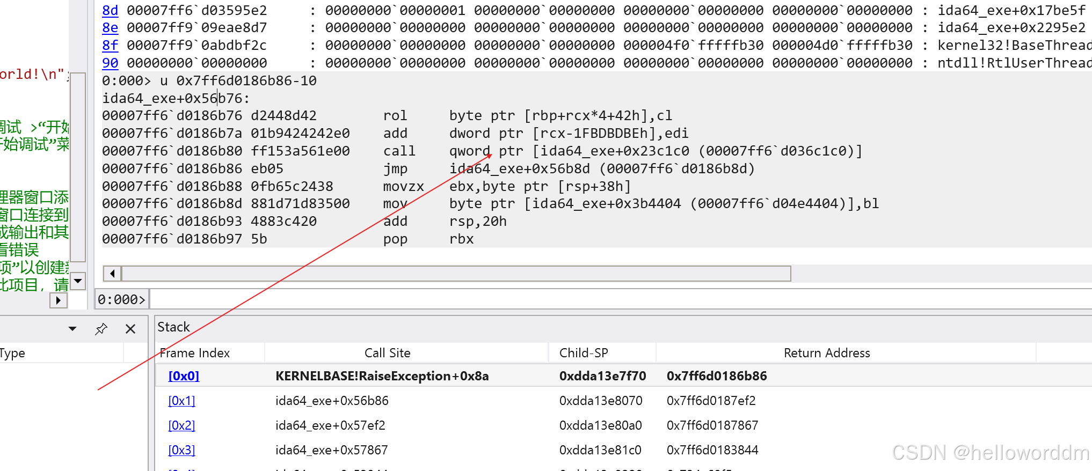Click the horizontal scrollbar thumb in command window
This screenshot has height=471, width=1092.
456,274
